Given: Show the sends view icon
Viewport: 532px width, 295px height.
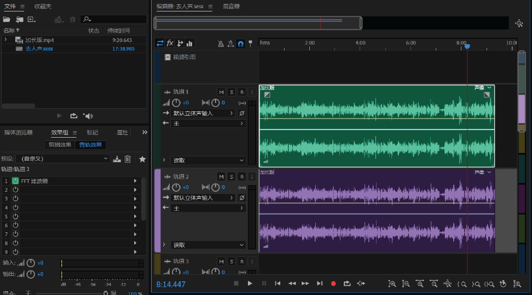Looking at the screenshot, I should [x=180, y=43].
